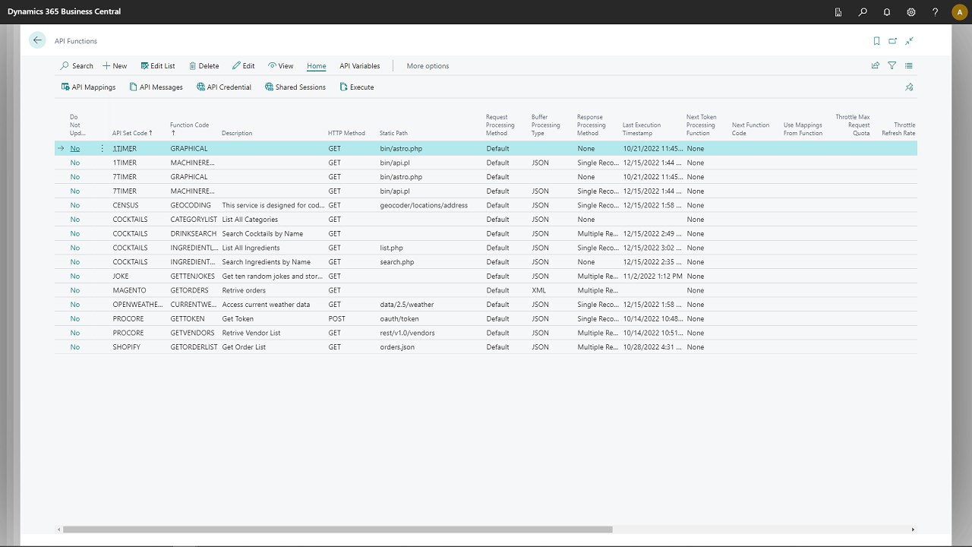Viewport: 972px width, 547px height.
Task: Open the notifications bell
Action: tap(887, 12)
